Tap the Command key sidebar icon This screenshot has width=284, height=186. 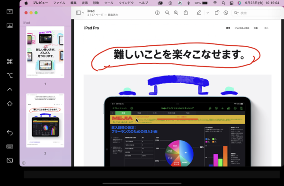10,61
